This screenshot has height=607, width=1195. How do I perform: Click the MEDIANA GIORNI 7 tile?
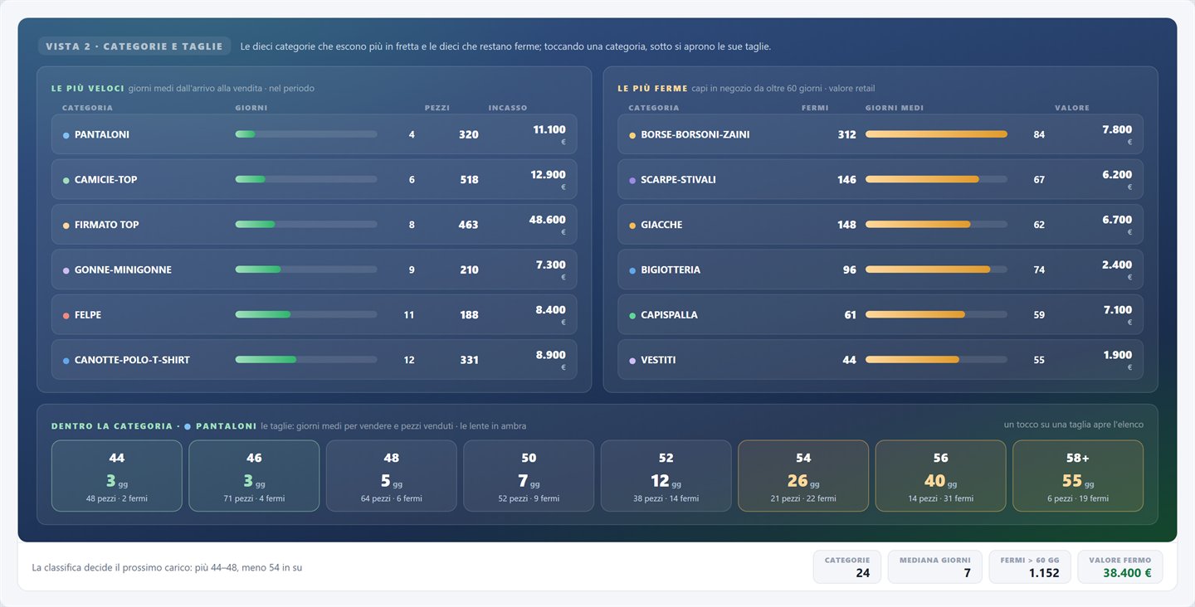[935, 567]
